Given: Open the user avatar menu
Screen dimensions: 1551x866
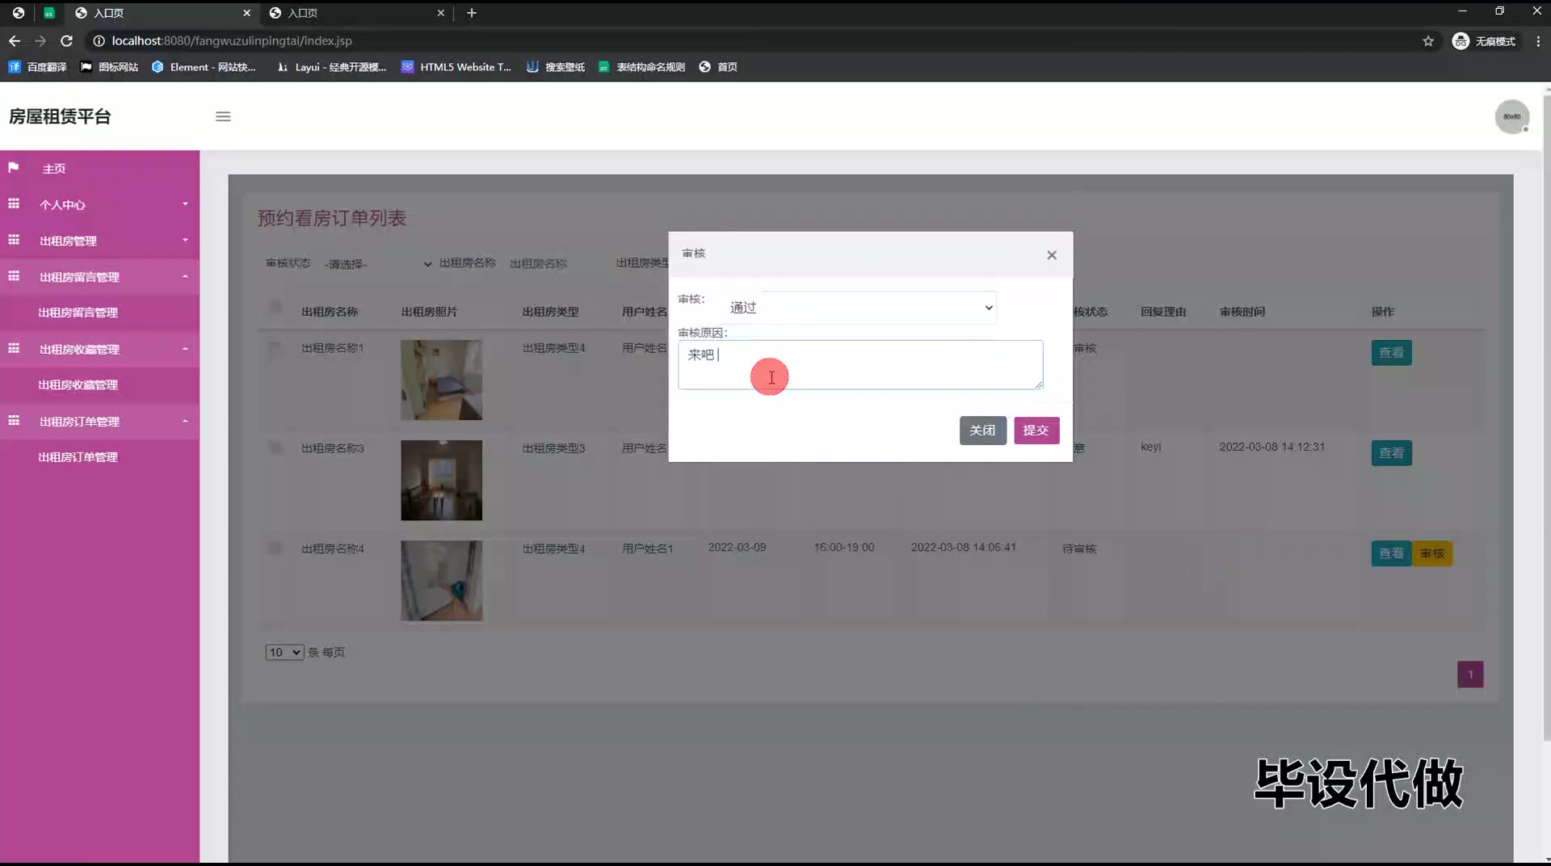Looking at the screenshot, I should click(x=1511, y=116).
